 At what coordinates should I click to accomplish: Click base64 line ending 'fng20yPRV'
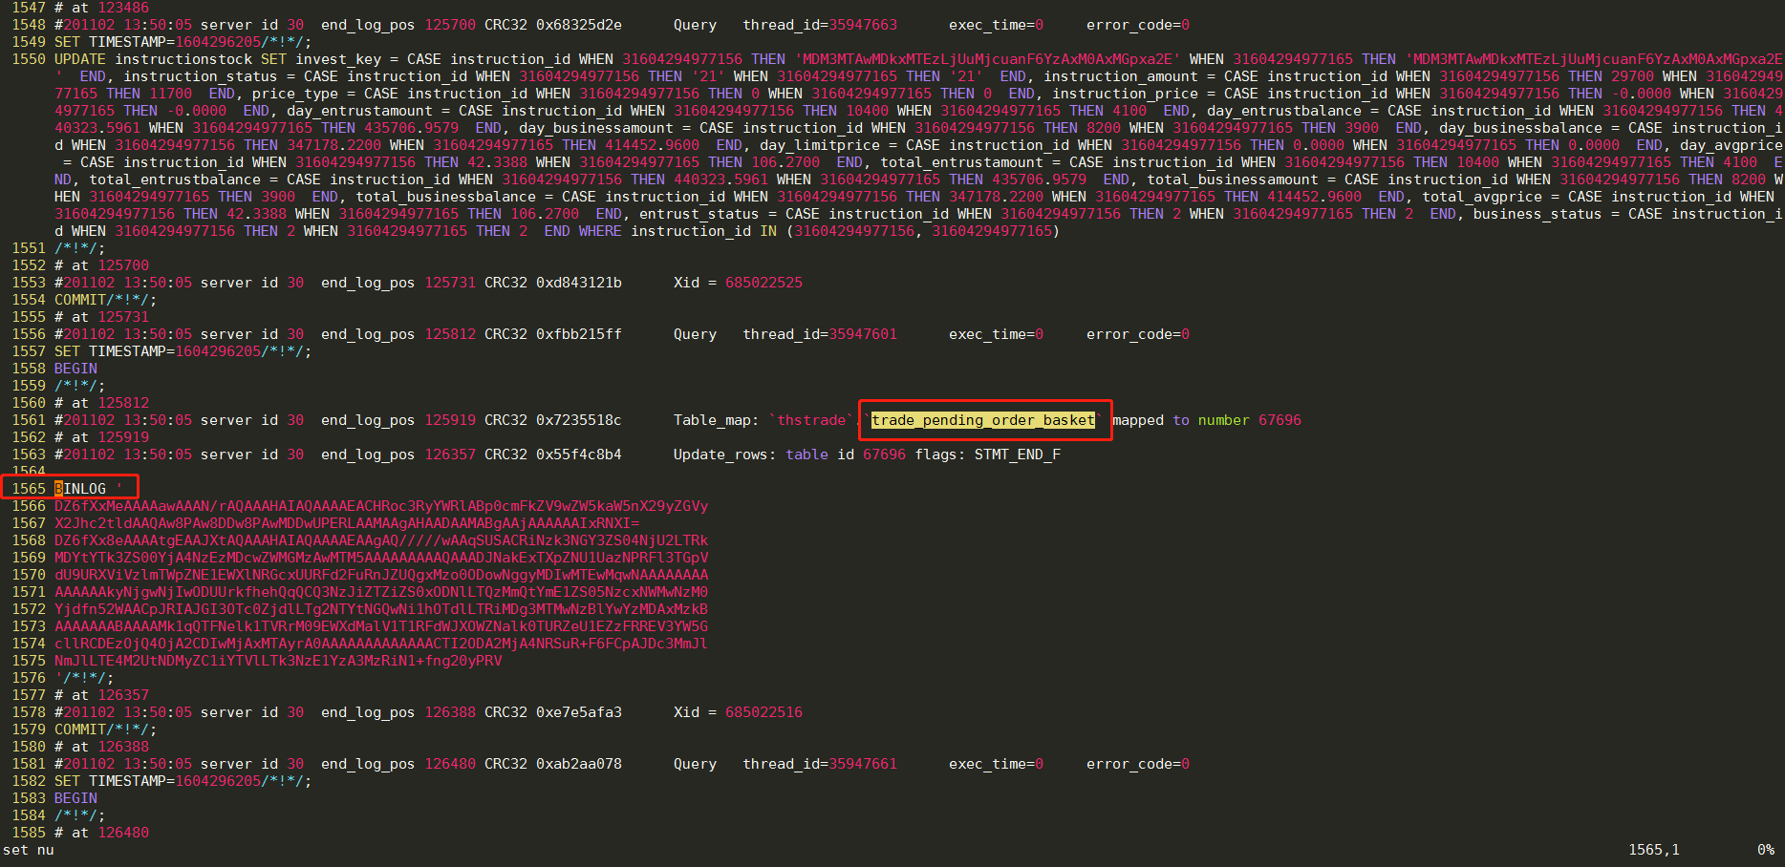[278, 661]
